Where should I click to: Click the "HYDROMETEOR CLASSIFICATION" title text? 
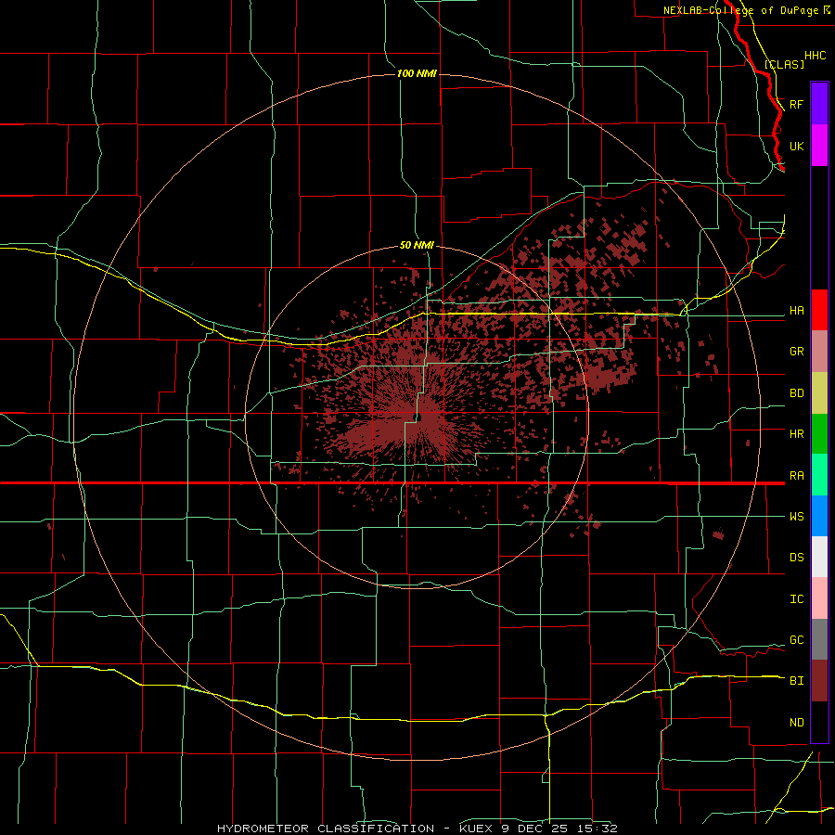click(x=326, y=829)
